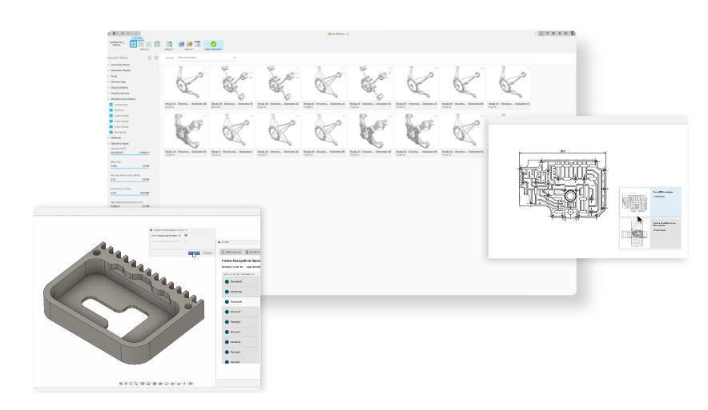Click the teal Pocket icon in first report row
This screenshot has height=410, width=708.
click(227, 282)
